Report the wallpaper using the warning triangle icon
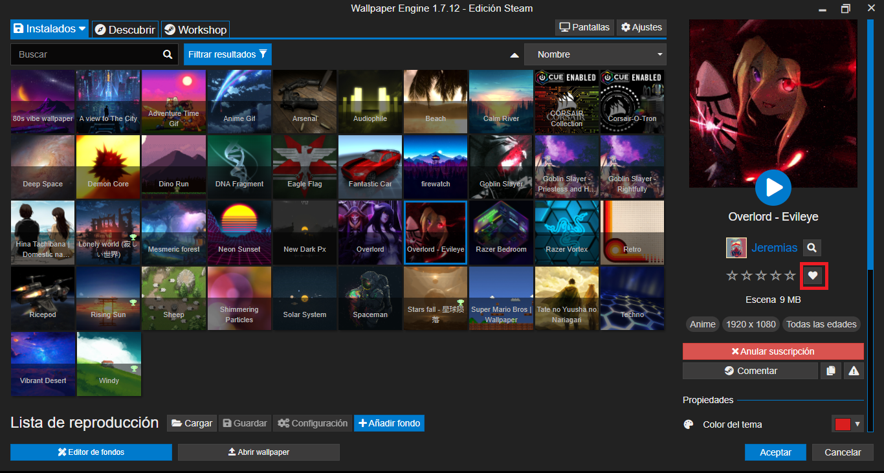This screenshot has height=473, width=884. pyautogui.click(x=854, y=371)
